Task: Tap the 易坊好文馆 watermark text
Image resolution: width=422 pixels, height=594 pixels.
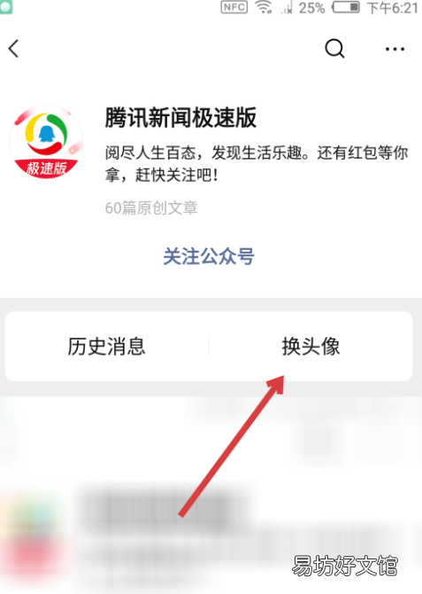Action: (345, 566)
